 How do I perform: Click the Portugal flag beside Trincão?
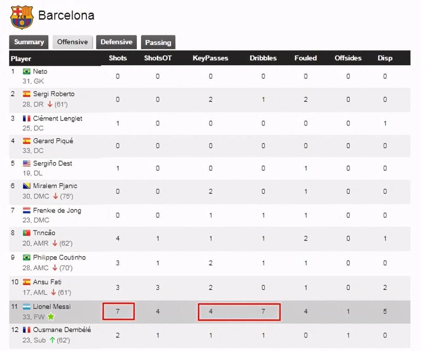click(27, 233)
